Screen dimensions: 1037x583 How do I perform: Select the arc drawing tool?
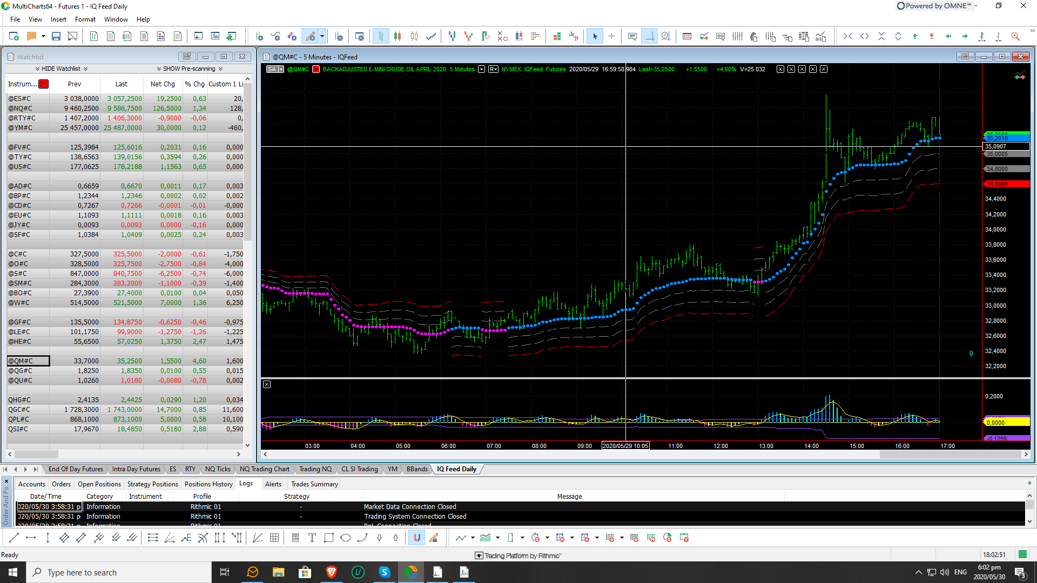[x=362, y=538]
